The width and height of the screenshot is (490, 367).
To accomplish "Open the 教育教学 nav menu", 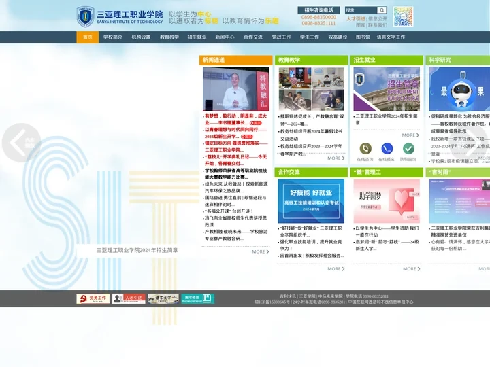I will coord(169,37).
